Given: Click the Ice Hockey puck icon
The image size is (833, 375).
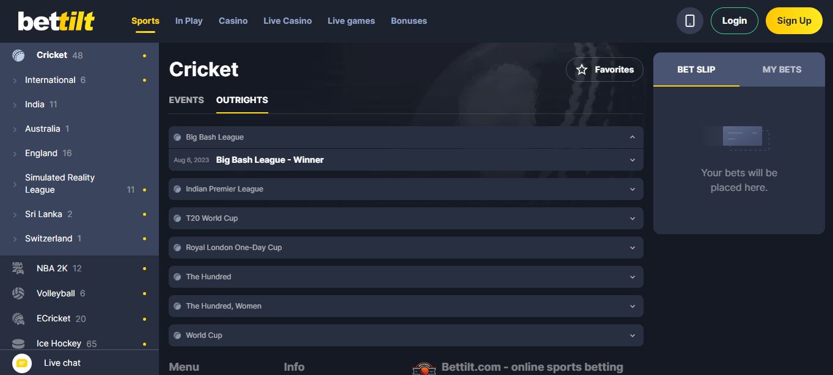Looking at the screenshot, I should (x=18, y=343).
